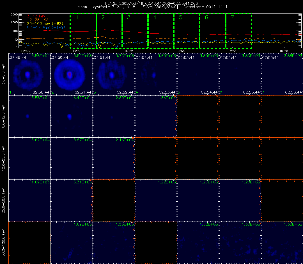Click the '50.0-100.0 keV' row label
This screenshot has height=264, width=303.
pyautogui.click(x=3, y=243)
